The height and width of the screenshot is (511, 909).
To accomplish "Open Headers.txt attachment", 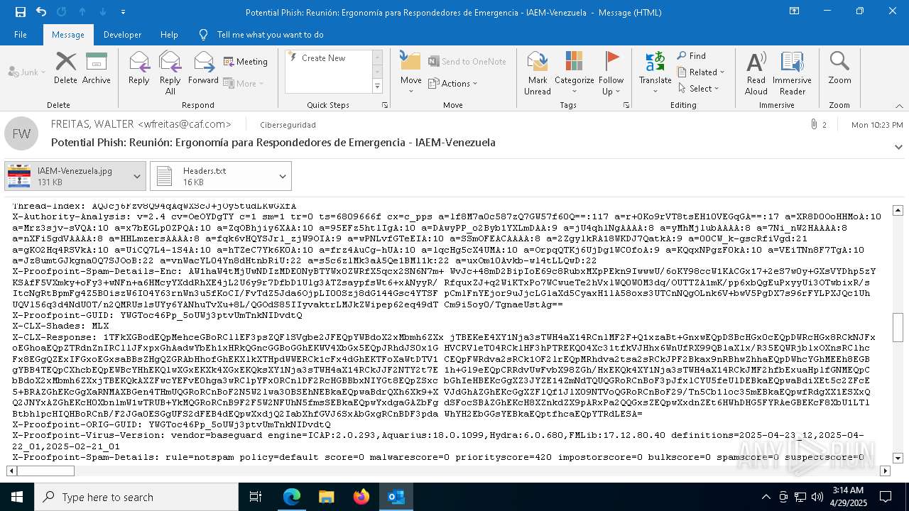I will [212, 176].
